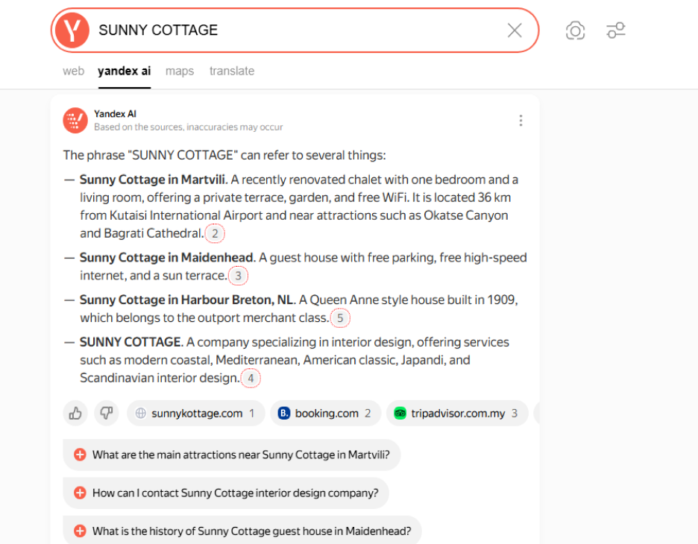Click 'Sunny Cottage in Maidenhead' heading text
The width and height of the screenshot is (698, 544).
click(x=166, y=258)
